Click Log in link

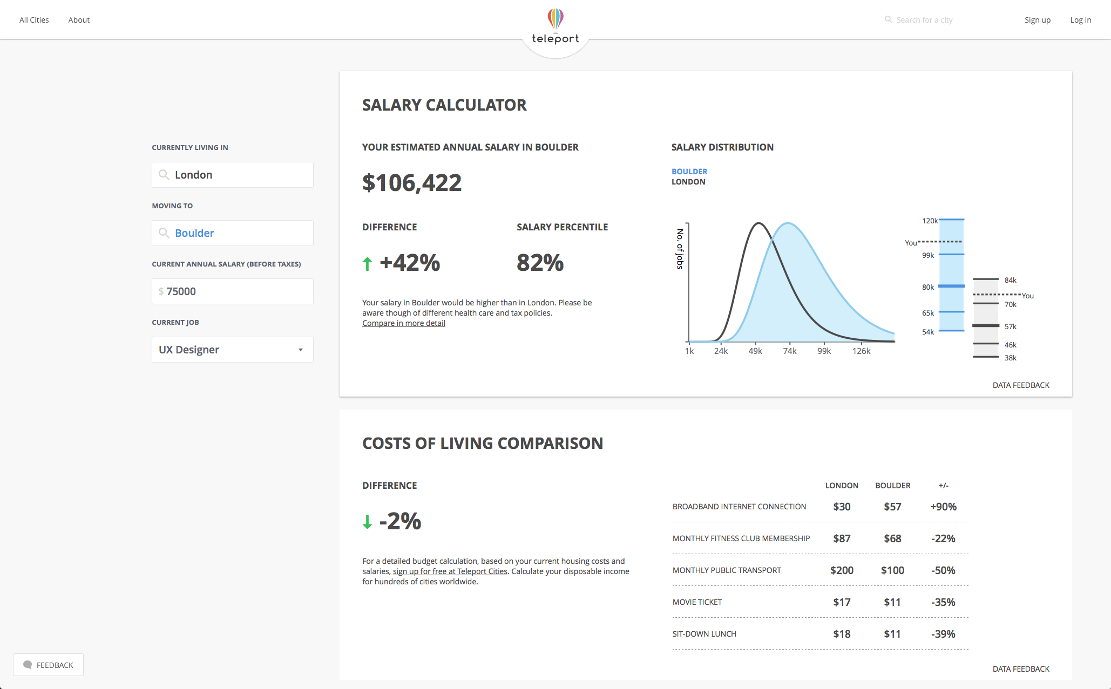(1080, 20)
